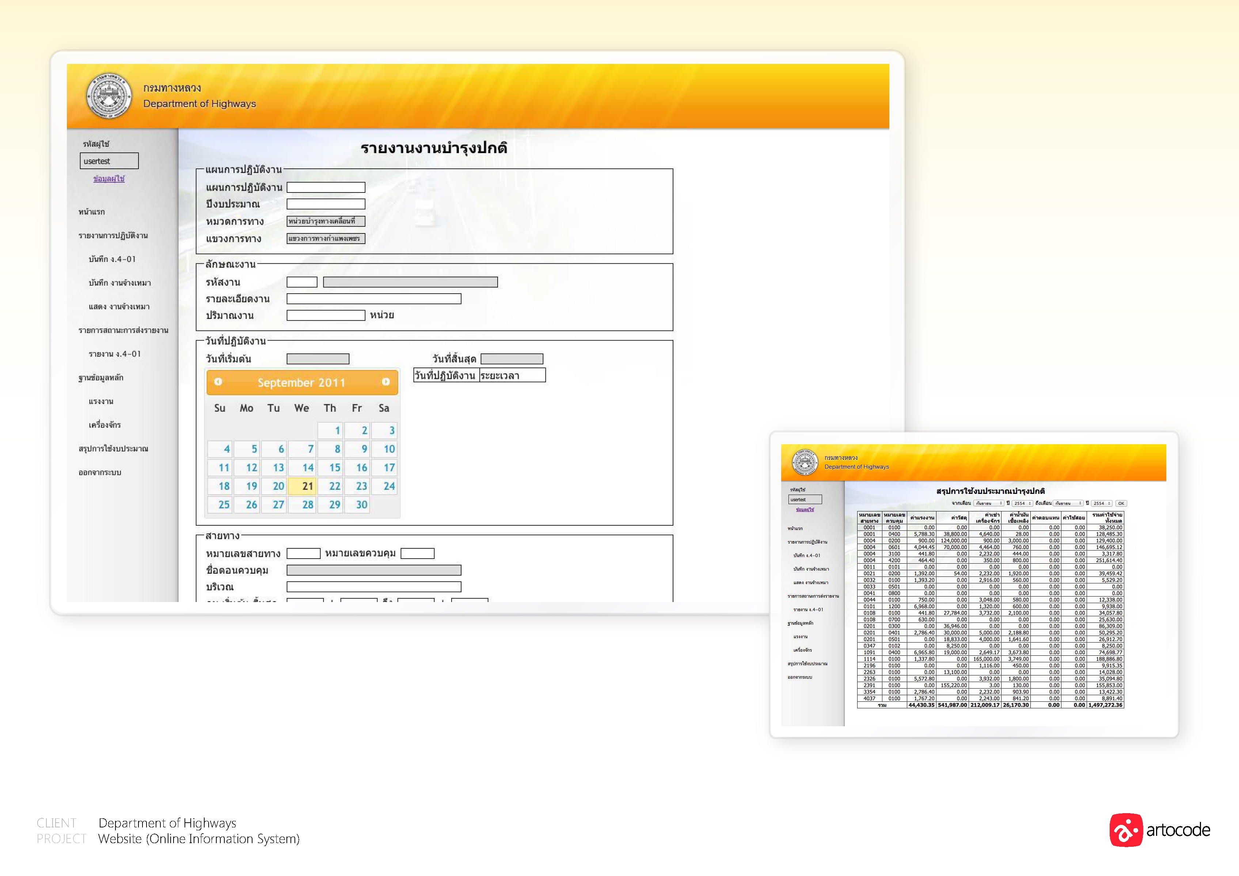
Task: Pick day 25 in the calendar
Action: coord(220,505)
